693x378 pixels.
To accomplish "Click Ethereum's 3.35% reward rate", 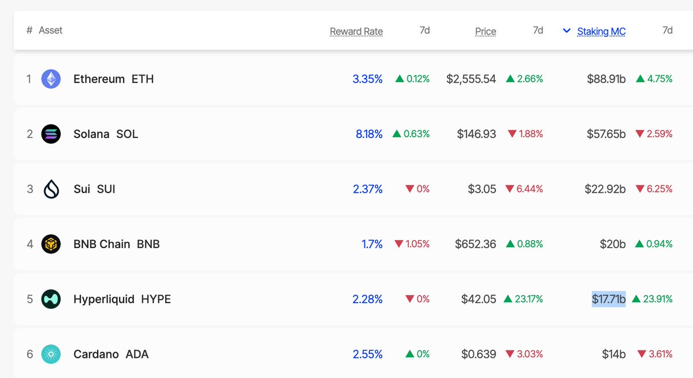I will (x=367, y=79).
